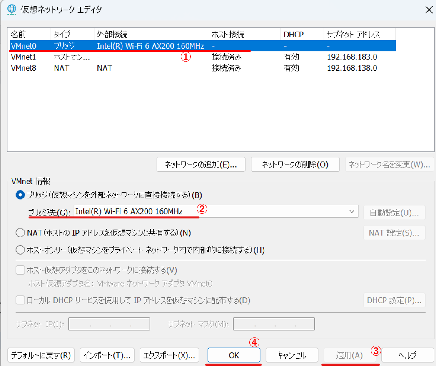Click the subnet mask input field
Image resolution: width=436 pixels, height=366 pixels.
point(274,324)
